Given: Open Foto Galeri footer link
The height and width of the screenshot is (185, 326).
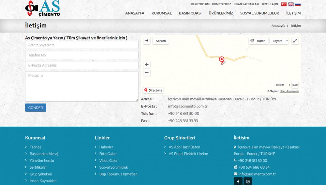Looking at the screenshot, I should (108, 154).
